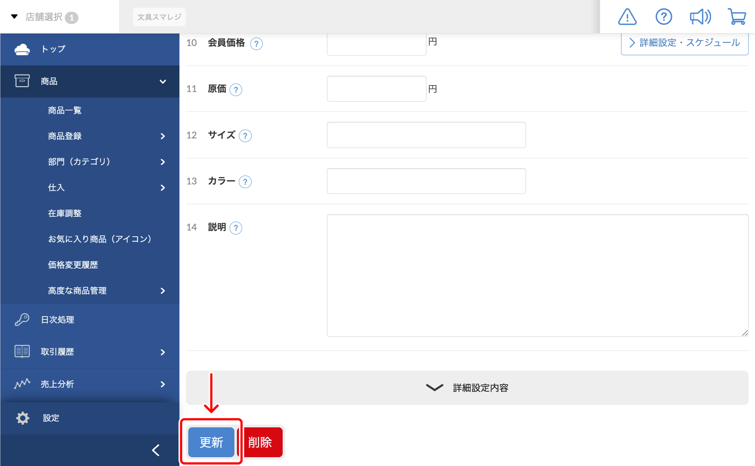Open the warning alerts triangle icon

click(627, 17)
